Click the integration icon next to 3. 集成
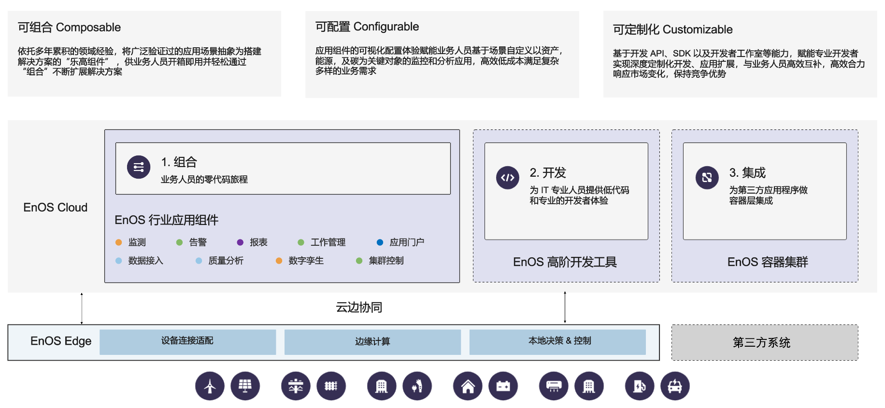Viewport: 885px width, 408px height. click(x=707, y=178)
